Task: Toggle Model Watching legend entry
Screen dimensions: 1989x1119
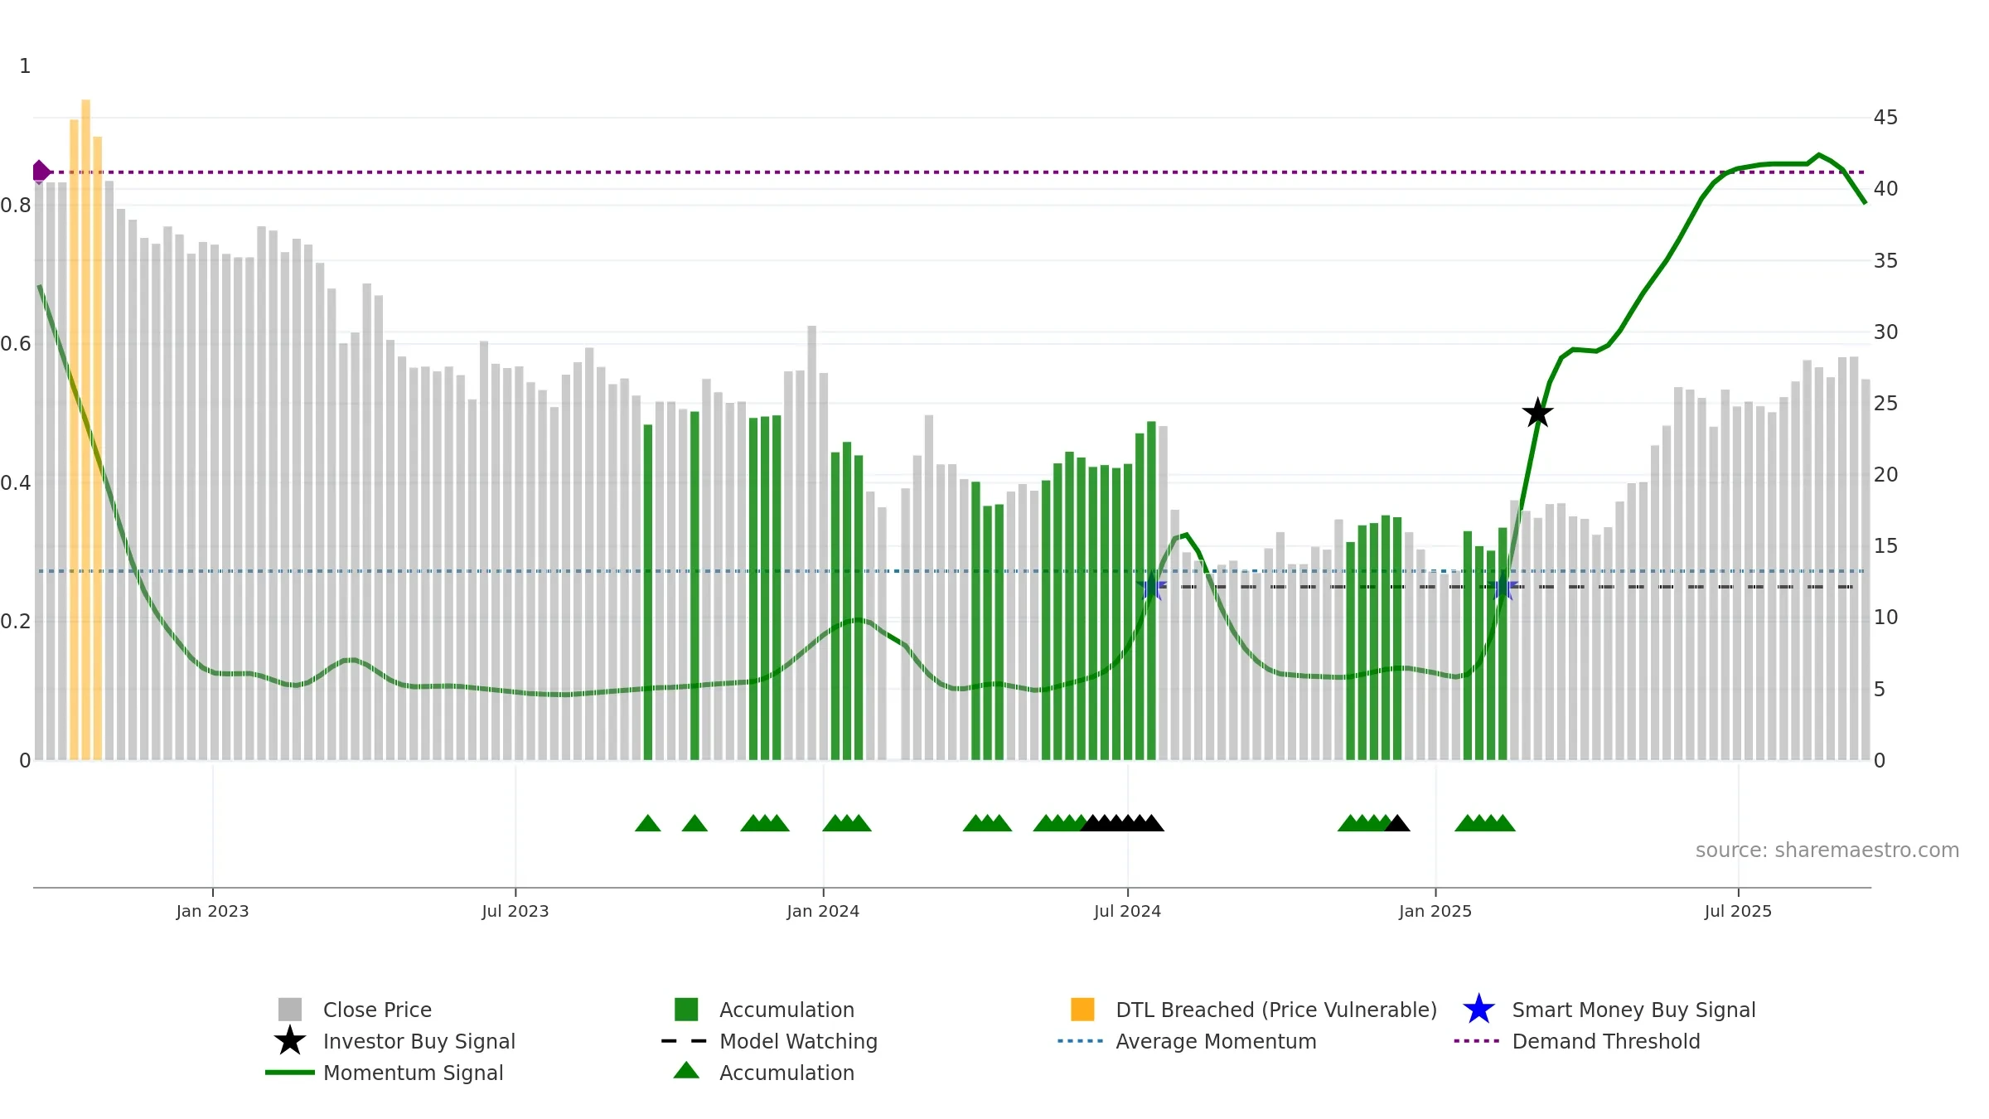Action: click(770, 1041)
